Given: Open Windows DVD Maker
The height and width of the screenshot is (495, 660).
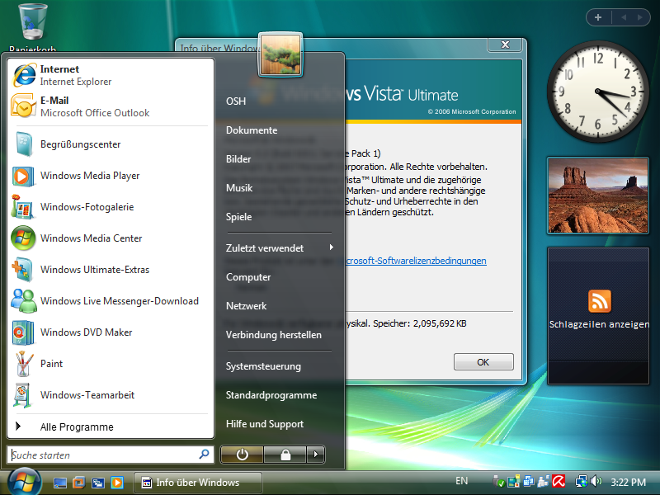Looking at the screenshot, I should point(86,332).
